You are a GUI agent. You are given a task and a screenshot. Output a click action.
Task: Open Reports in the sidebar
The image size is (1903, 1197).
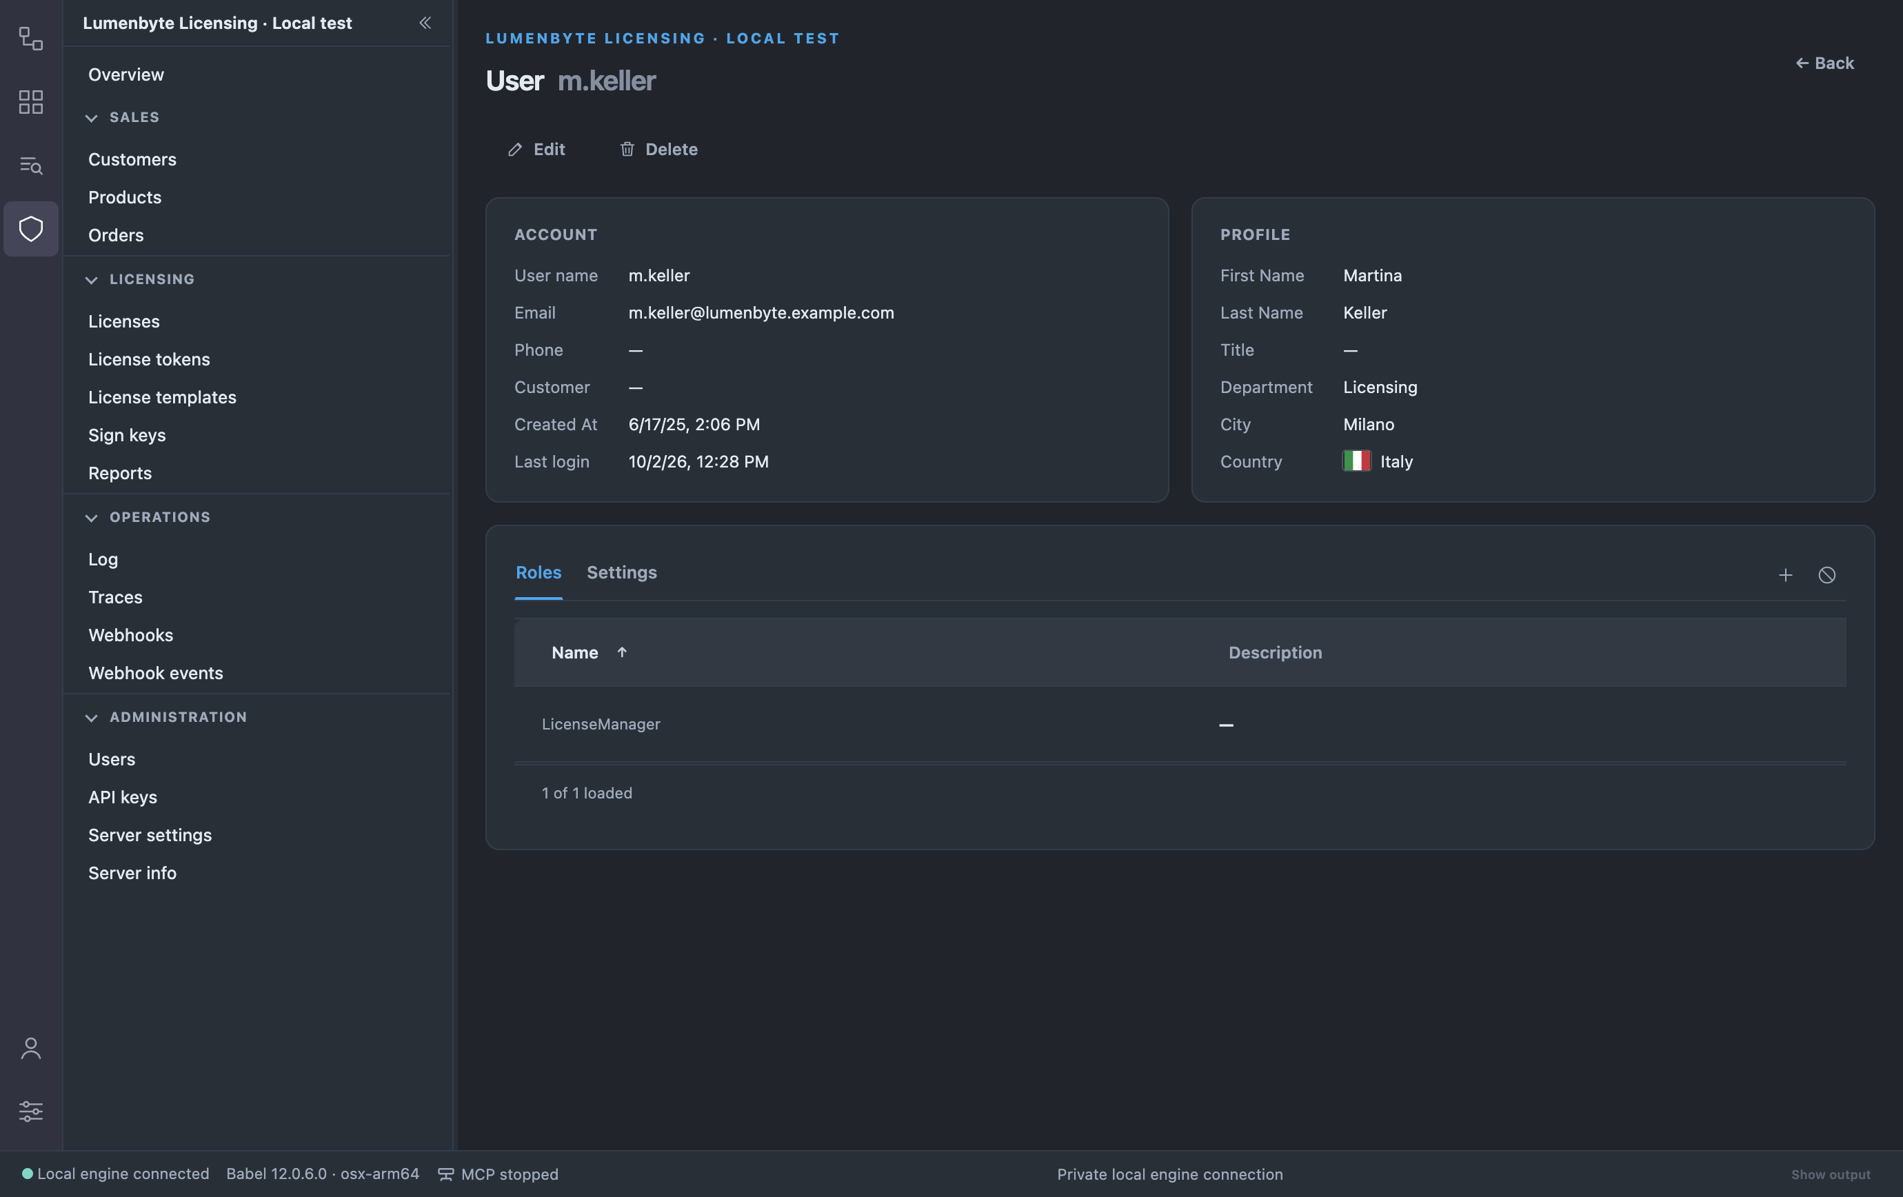coord(120,473)
